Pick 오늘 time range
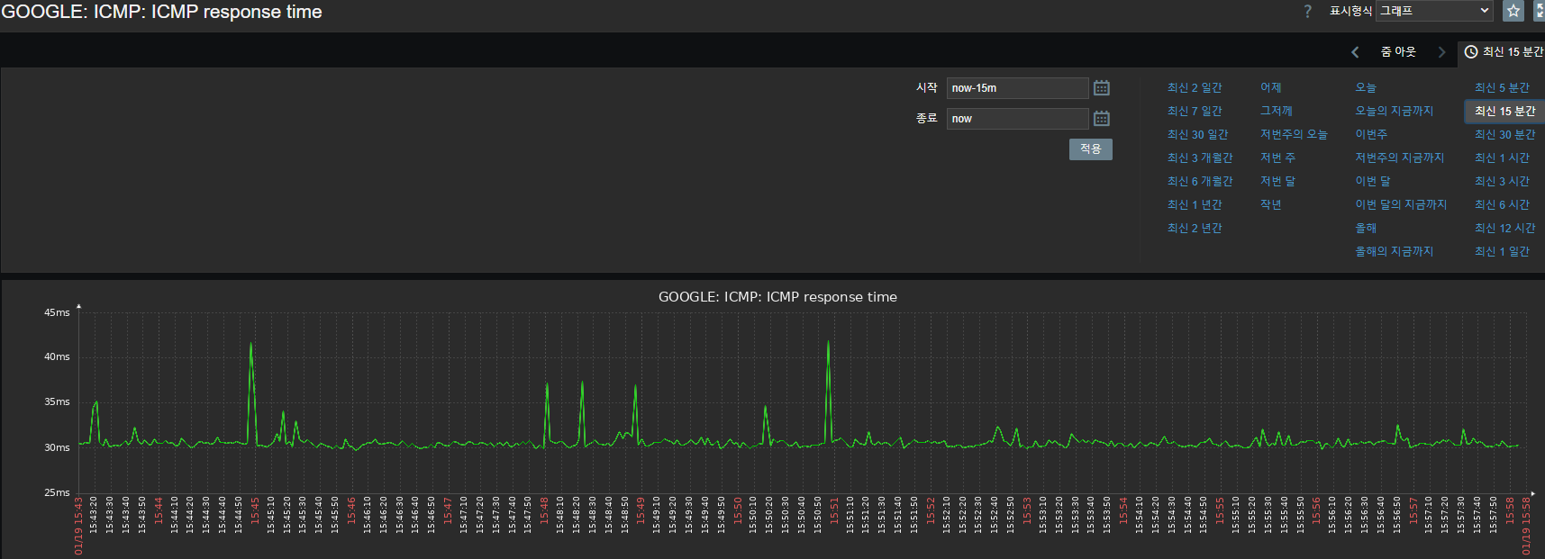Viewport: 1545px width, 559px height. click(x=1366, y=88)
